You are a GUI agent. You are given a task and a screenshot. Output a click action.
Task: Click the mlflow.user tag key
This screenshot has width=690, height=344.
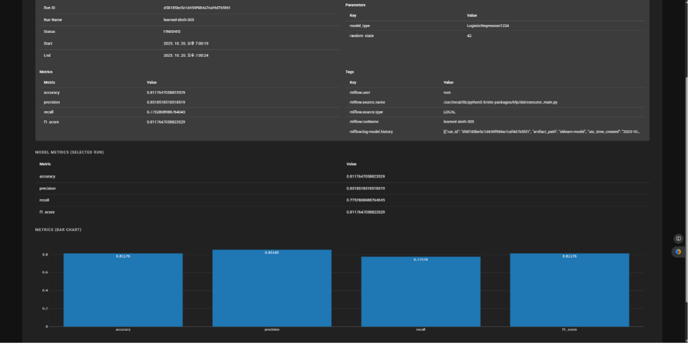coord(360,92)
